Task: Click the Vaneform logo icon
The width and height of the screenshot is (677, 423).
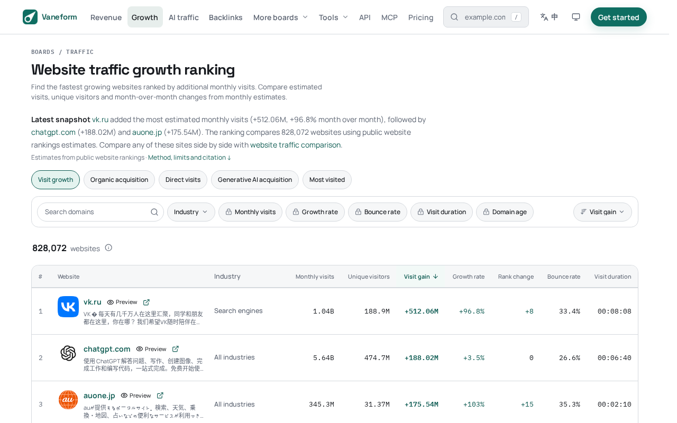Action: (30, 17)
